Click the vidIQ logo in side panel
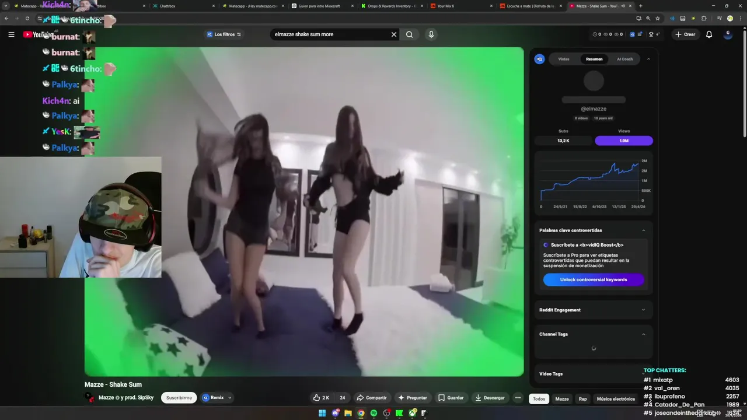747x420 pixels. (x=540, y=59)
